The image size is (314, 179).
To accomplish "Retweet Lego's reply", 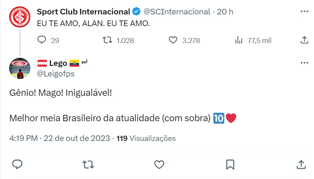I will tap(88, 164).
